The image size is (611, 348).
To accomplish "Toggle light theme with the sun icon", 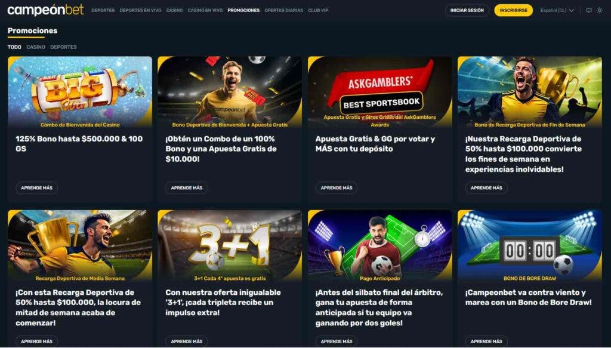I will click(599, 11).
